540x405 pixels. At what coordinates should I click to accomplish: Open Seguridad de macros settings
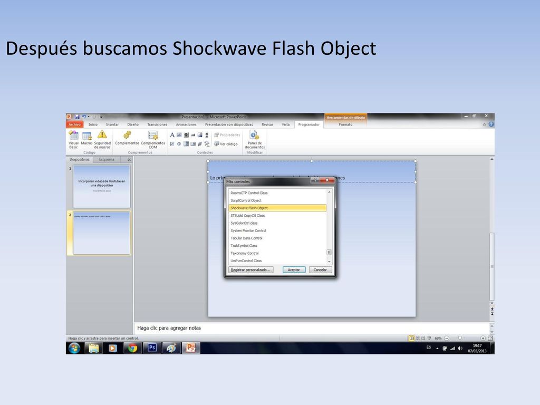[102, 139]
